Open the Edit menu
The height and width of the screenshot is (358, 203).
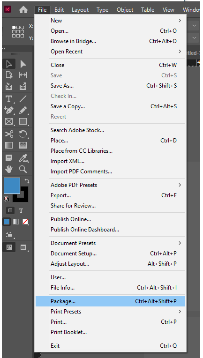coord(59,10)
